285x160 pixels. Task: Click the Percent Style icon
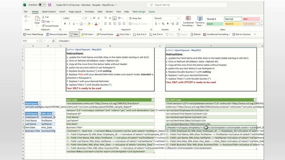click(163, 24)
